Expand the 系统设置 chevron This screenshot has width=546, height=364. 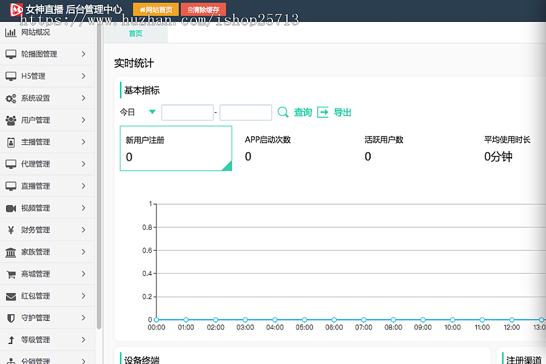point(84,98)
